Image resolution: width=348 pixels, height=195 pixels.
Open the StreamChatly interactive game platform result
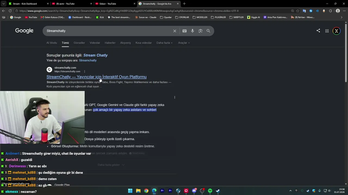point(97,77)
